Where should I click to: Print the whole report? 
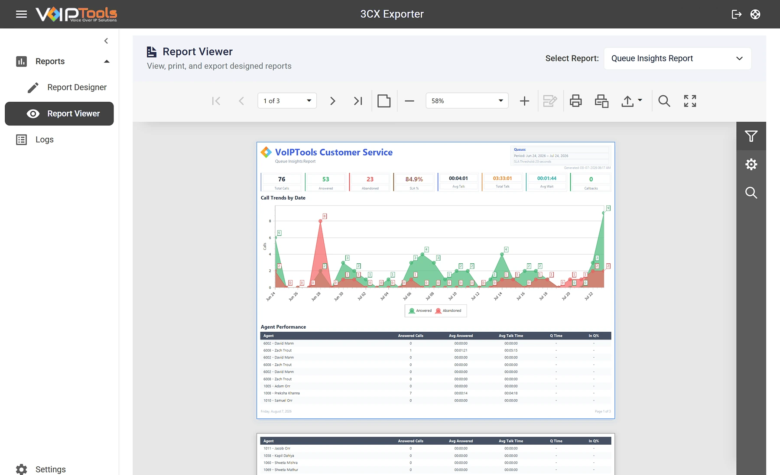[x=575, y=101]
